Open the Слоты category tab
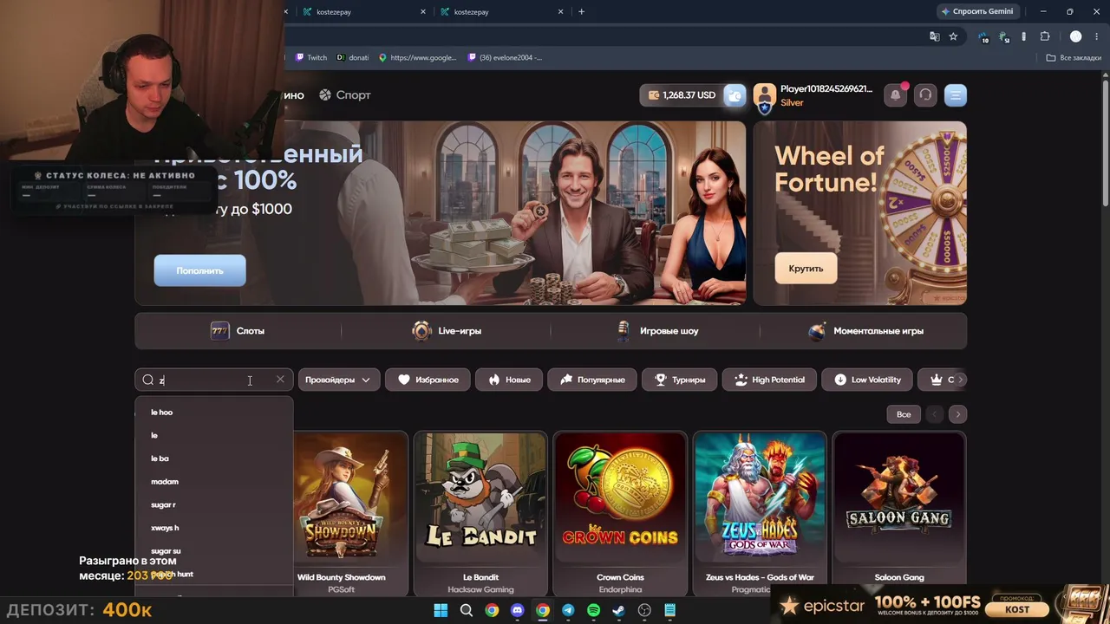Screen dimensions: 1110x624 point(238,331)
